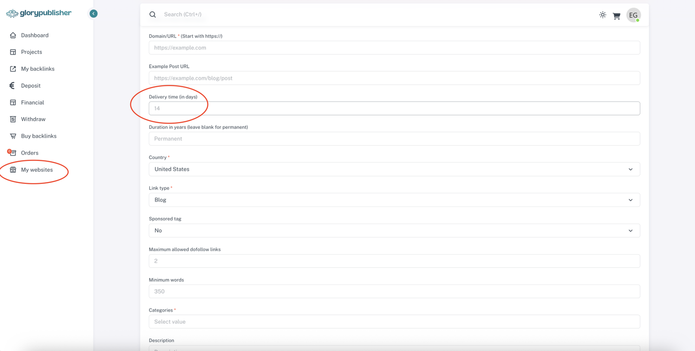The image size is (695, 351).
Task: Go to Buy backlinks page
Action: coord(39,136)
